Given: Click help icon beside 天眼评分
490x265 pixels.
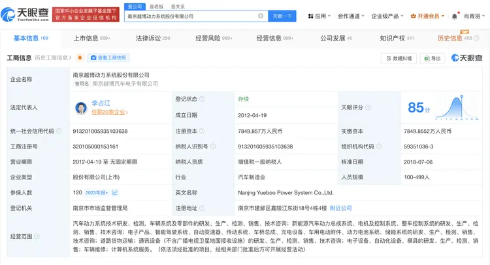Looking at the screenshot, I should (x=368, y=107).
